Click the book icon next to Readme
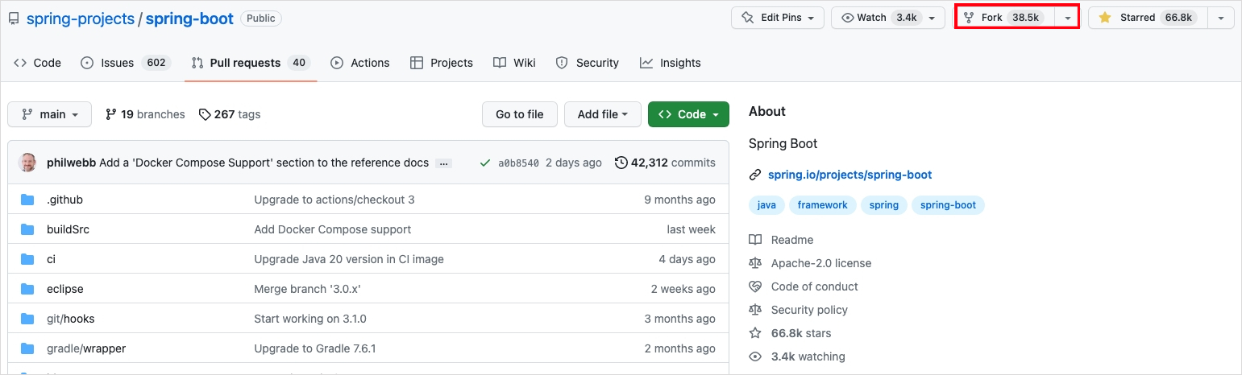This screenshot has width=1242, height=375. (755, 240)
